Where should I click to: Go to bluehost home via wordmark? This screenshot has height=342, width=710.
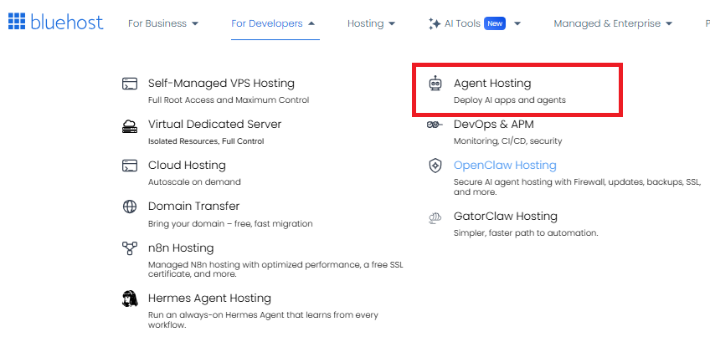tap(67, 22)
